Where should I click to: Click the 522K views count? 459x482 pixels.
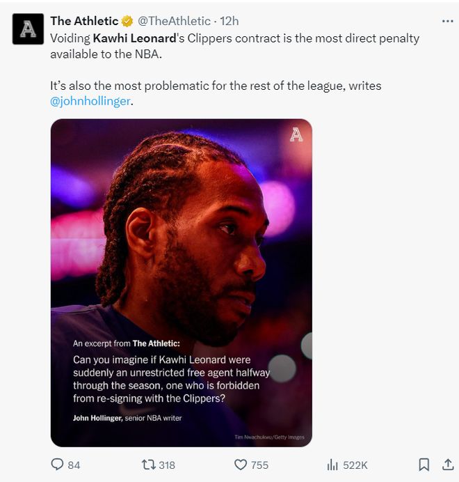tap(355, 465)
